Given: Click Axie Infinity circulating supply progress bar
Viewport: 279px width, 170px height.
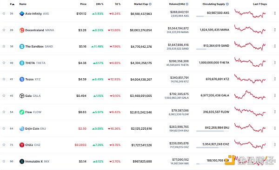Looking at the screenshot, I should (x=213, y=16).
